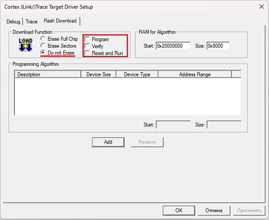Image resolution: width=269 pixels, height=220 pixels.
Task: Click the Description column header
Action: click(x=48, y=74)
